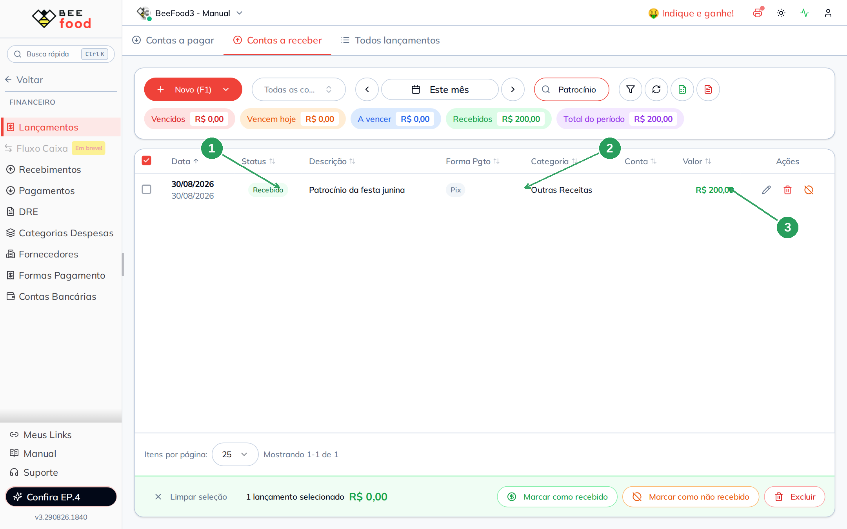
Task: Click the Busca rápida search field
Action: 61,54
